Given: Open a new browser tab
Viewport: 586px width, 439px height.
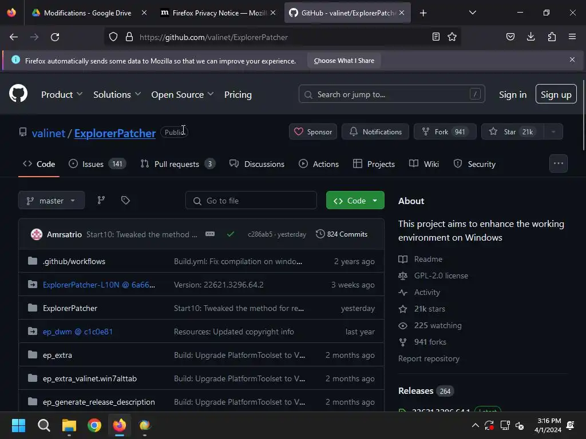Looking at the screenshot, I should pos(423,13).
